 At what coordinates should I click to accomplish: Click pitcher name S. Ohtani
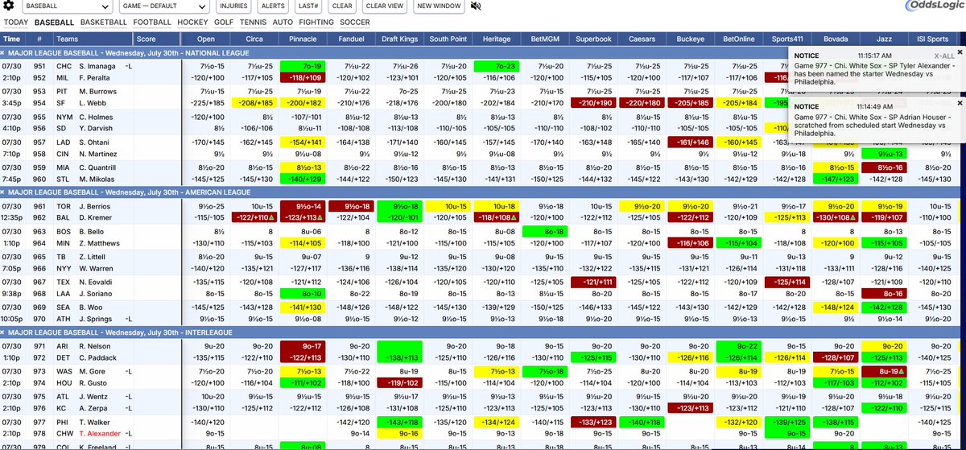(97, 141)
